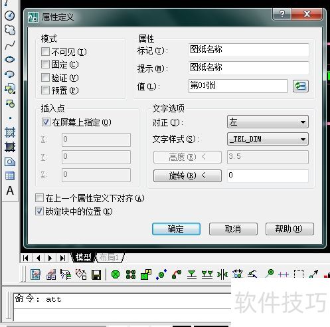Select the table tool in left toolbar
Screen dimensions: 330x327
(x=10, y=176)
